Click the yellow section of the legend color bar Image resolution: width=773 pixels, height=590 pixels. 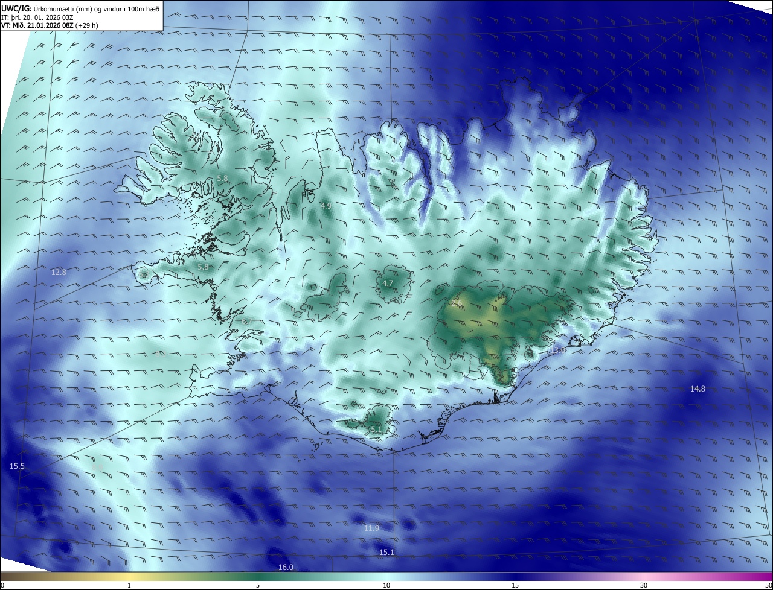(x=129, y=577)
